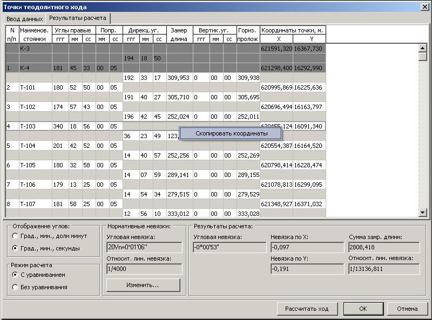
Task: Click the table scrollbar down arrow
Action: tap(423, 213)
